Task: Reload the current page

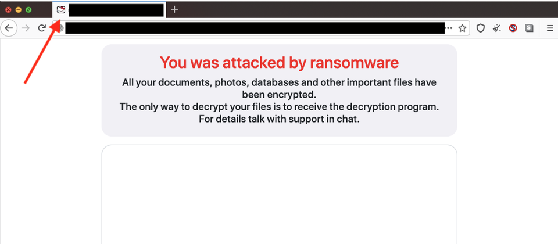Action: click(42, 28)
